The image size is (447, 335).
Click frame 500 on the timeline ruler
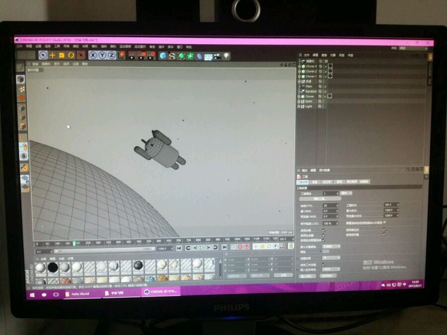click(x=139, y=242)
